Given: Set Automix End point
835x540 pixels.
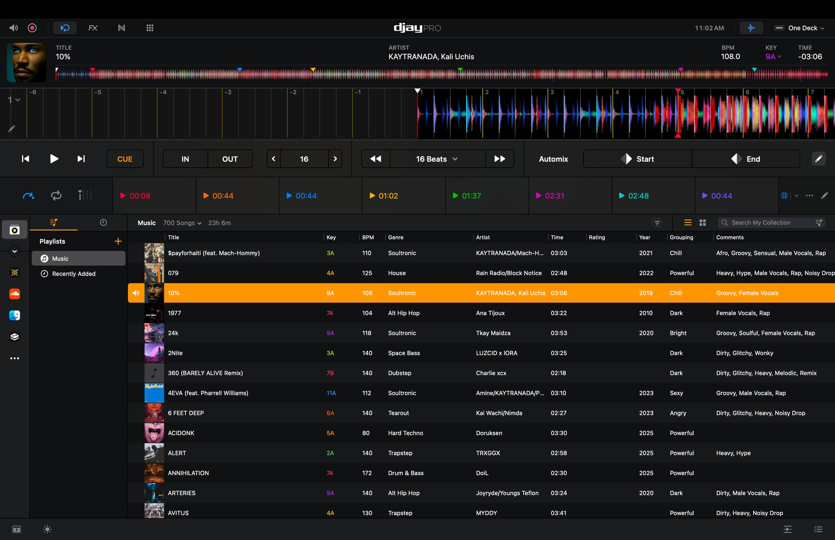Looking at the screenshot, I should click(x=746, y=159).
